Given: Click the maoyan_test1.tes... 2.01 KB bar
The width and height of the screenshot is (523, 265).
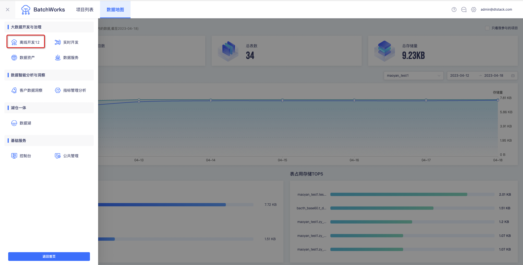Looking at the screenshot, I should point(399,195).
